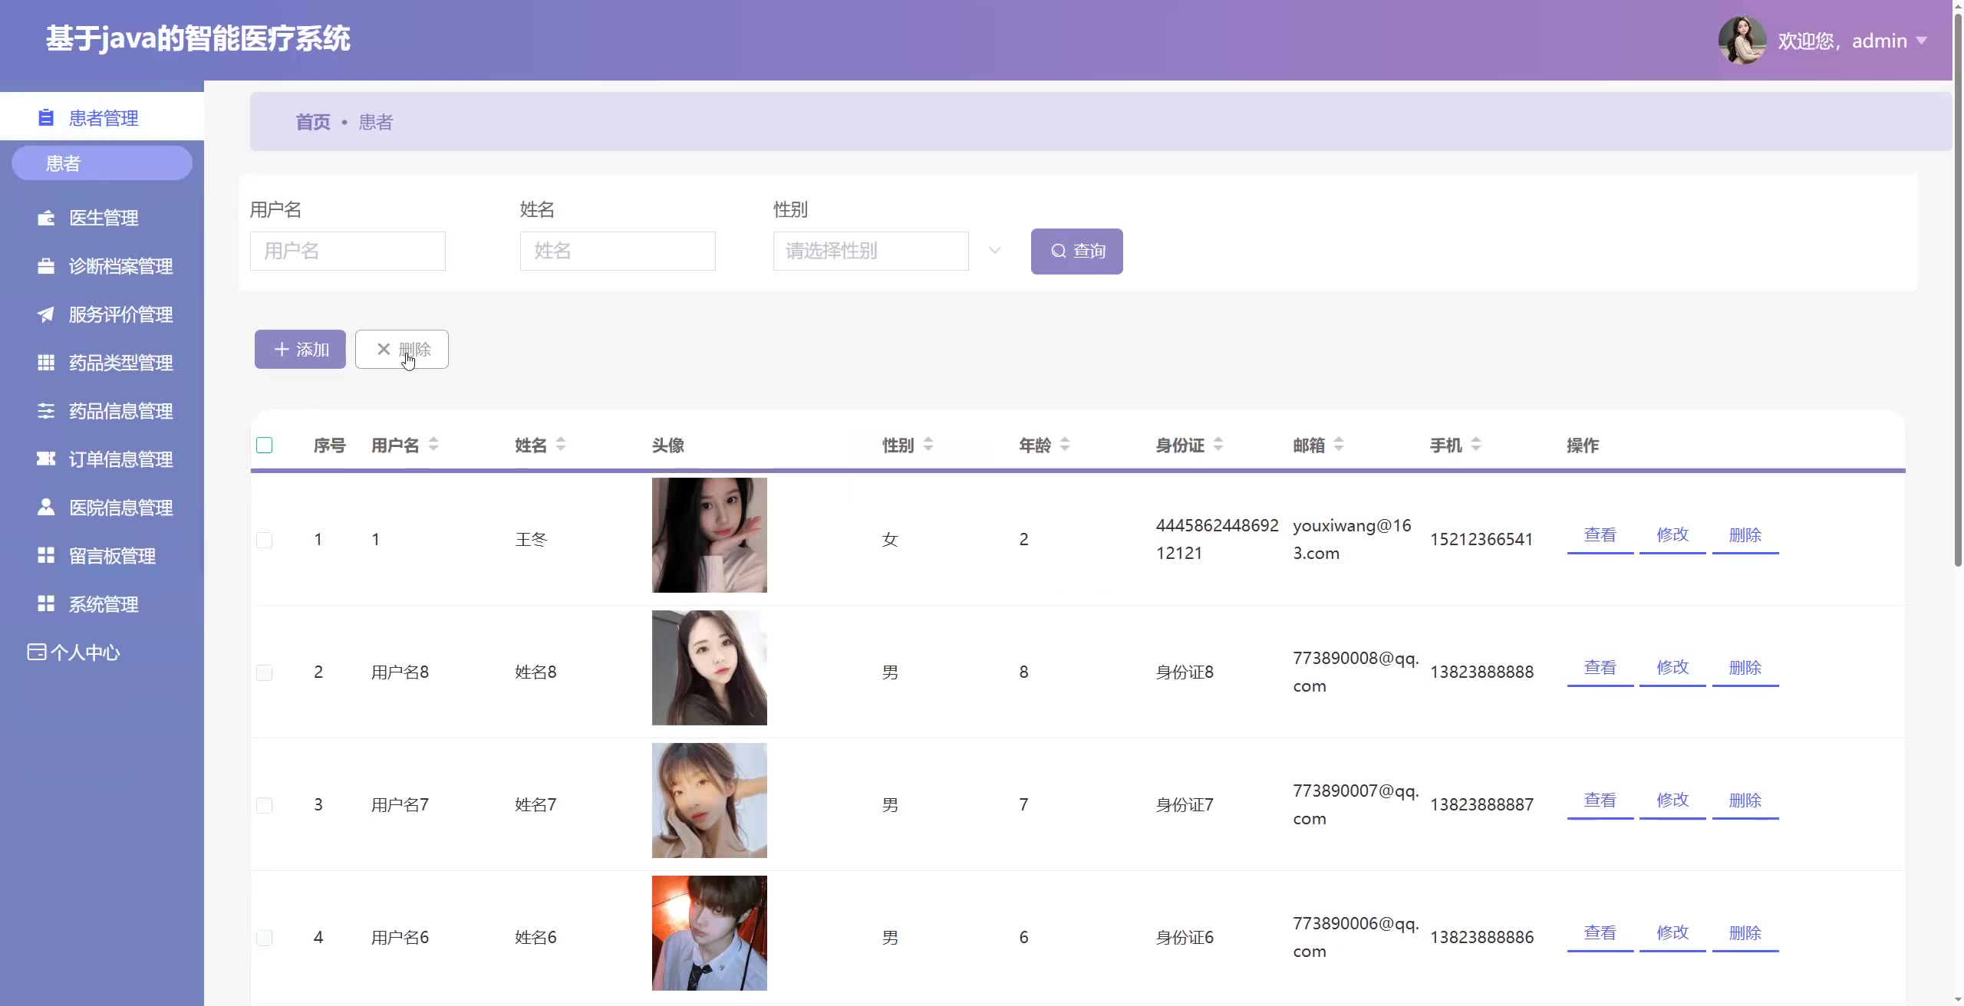This screenshot has height=1006, width=1964.
Task: Click the 用户名 search input field
Action: point(348,251)
